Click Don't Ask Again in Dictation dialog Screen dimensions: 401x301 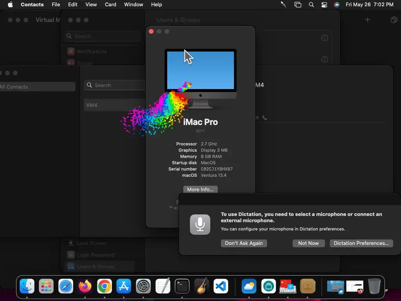coord(244,243)
